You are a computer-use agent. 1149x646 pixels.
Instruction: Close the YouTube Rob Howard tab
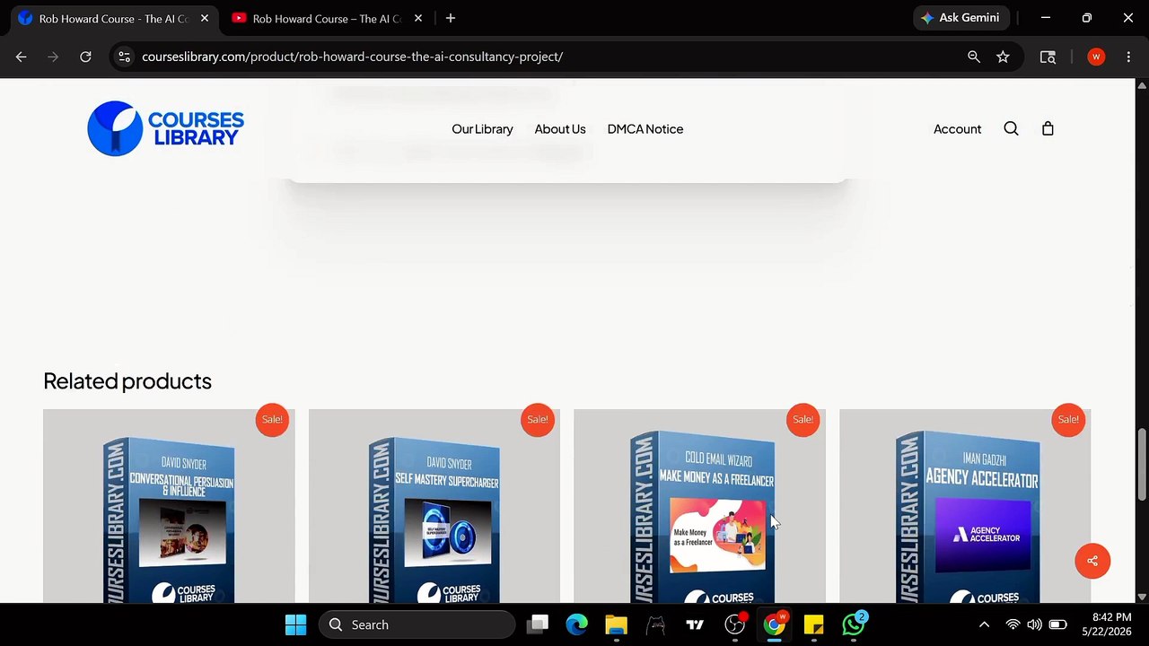pyautogui.click(x=418, y=18)
